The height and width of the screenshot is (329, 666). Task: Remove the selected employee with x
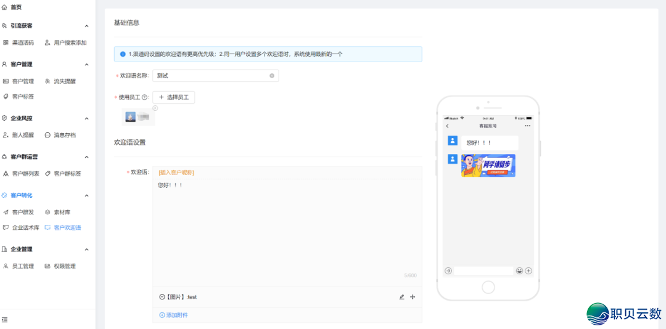coord(155,108)
